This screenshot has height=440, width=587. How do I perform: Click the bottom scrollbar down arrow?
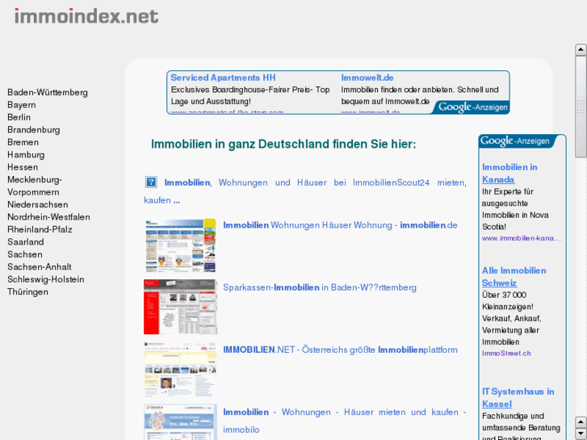581,434
